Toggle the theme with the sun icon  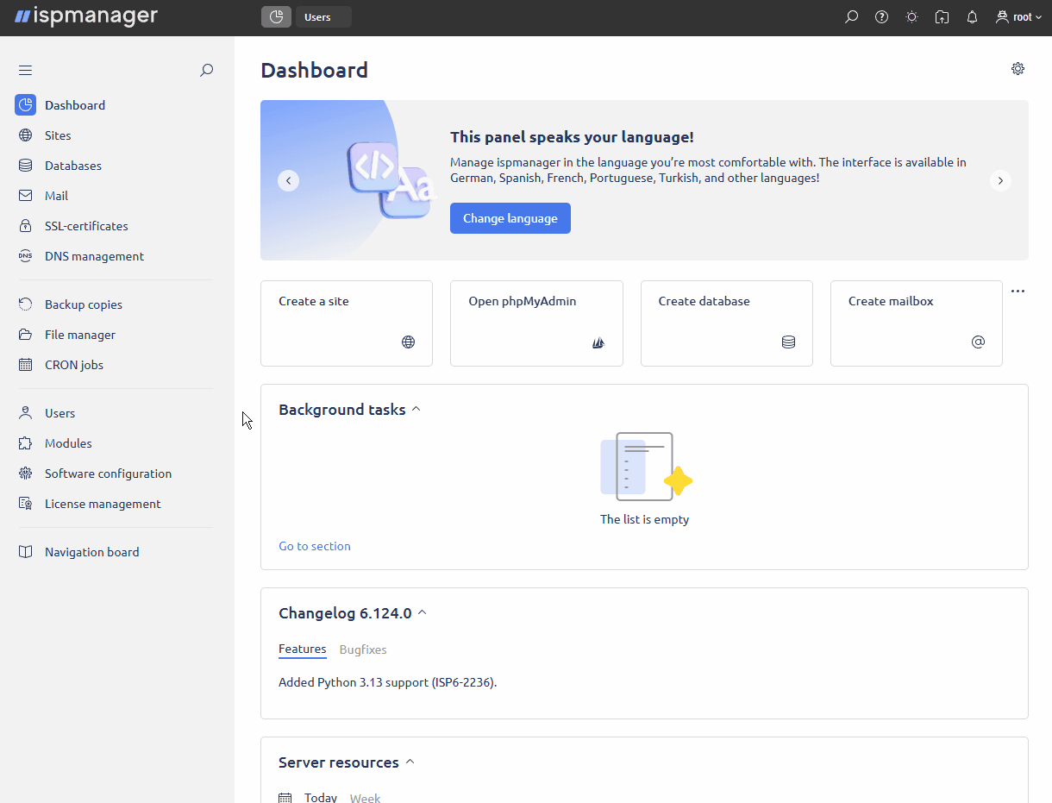point(911,16)
